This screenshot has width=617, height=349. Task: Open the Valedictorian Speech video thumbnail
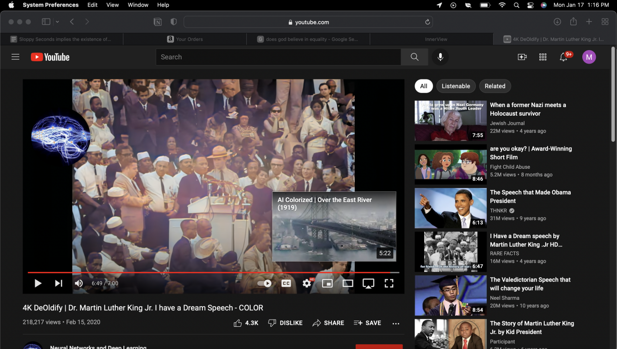pos(451,295)
